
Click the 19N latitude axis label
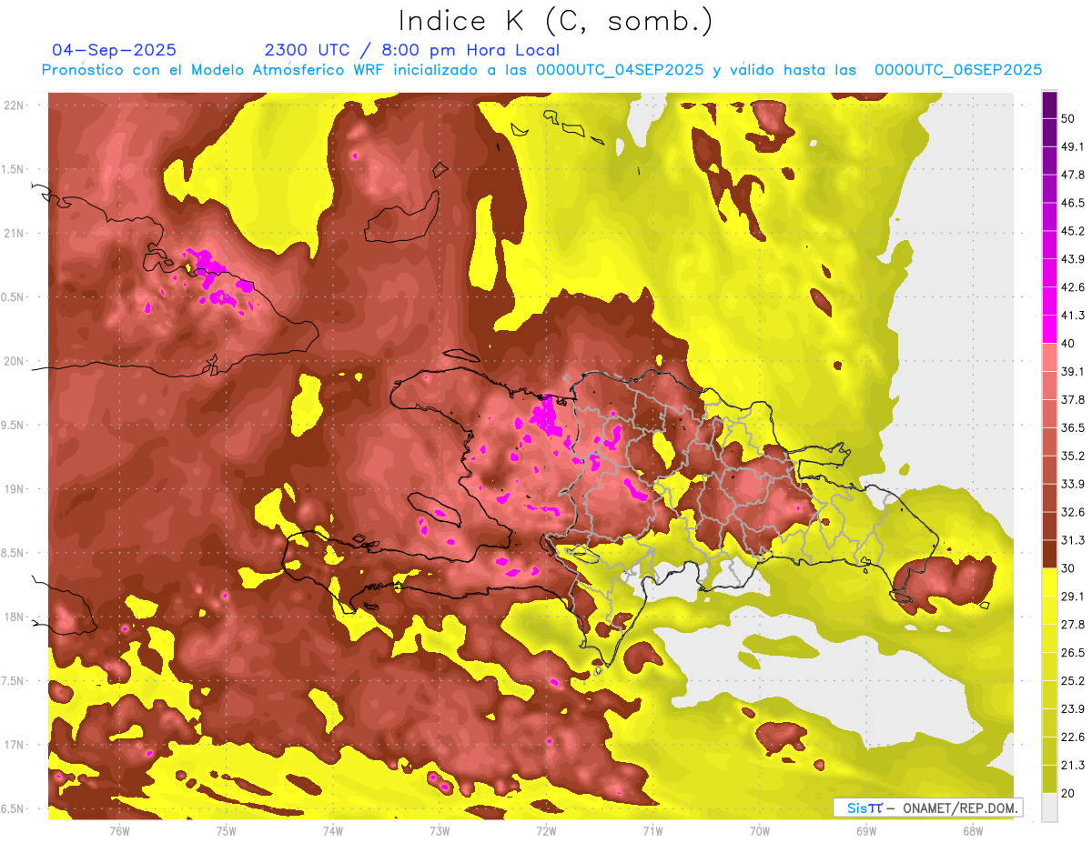14,488
